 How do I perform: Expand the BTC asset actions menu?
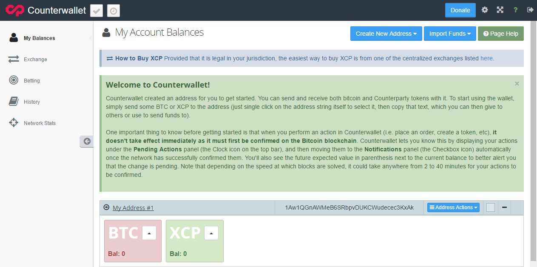coord(149,233)
